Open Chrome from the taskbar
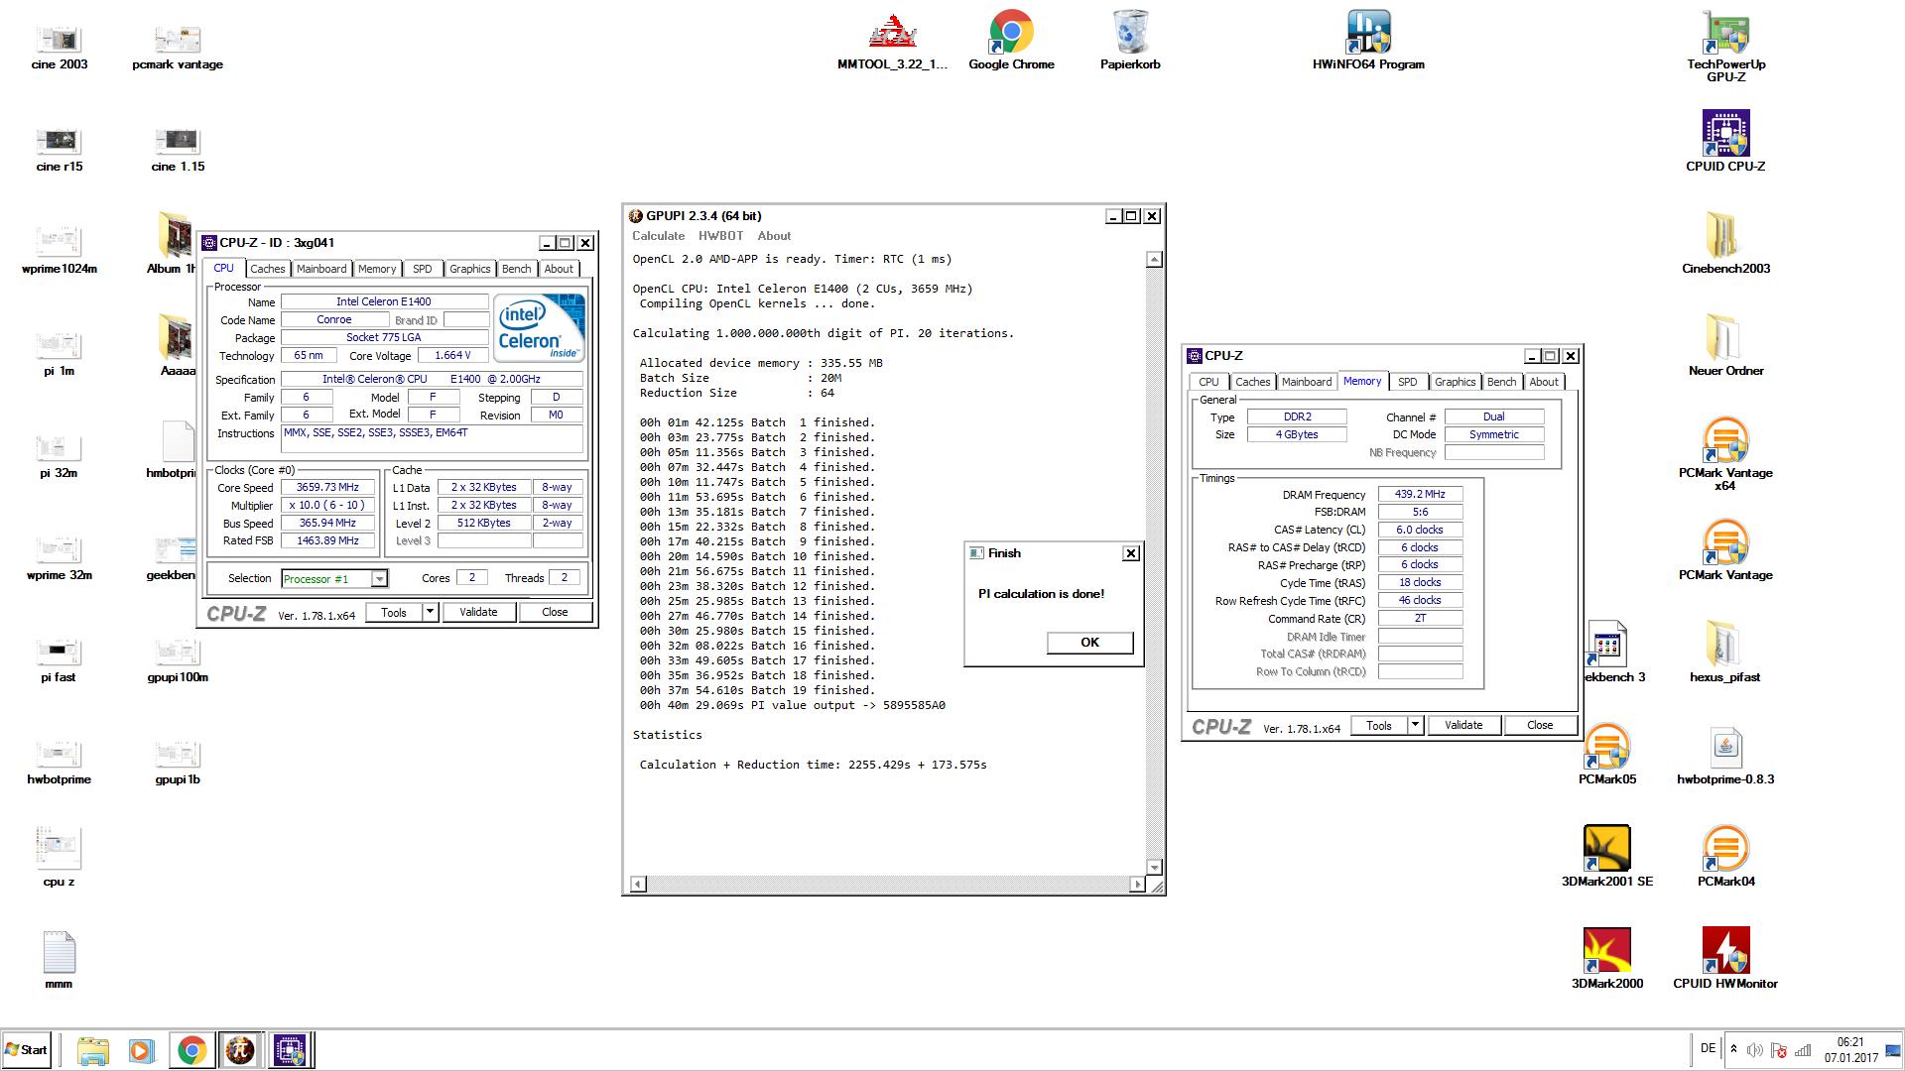 pos(191,1050)
